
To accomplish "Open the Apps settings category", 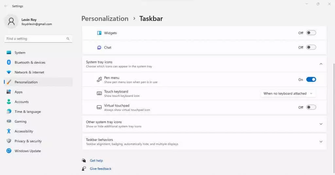I will (19, 92).
